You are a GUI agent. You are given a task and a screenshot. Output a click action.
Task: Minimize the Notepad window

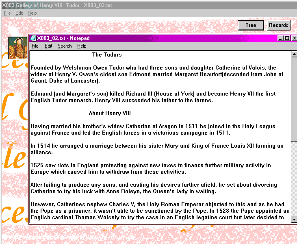pos(281,38)
